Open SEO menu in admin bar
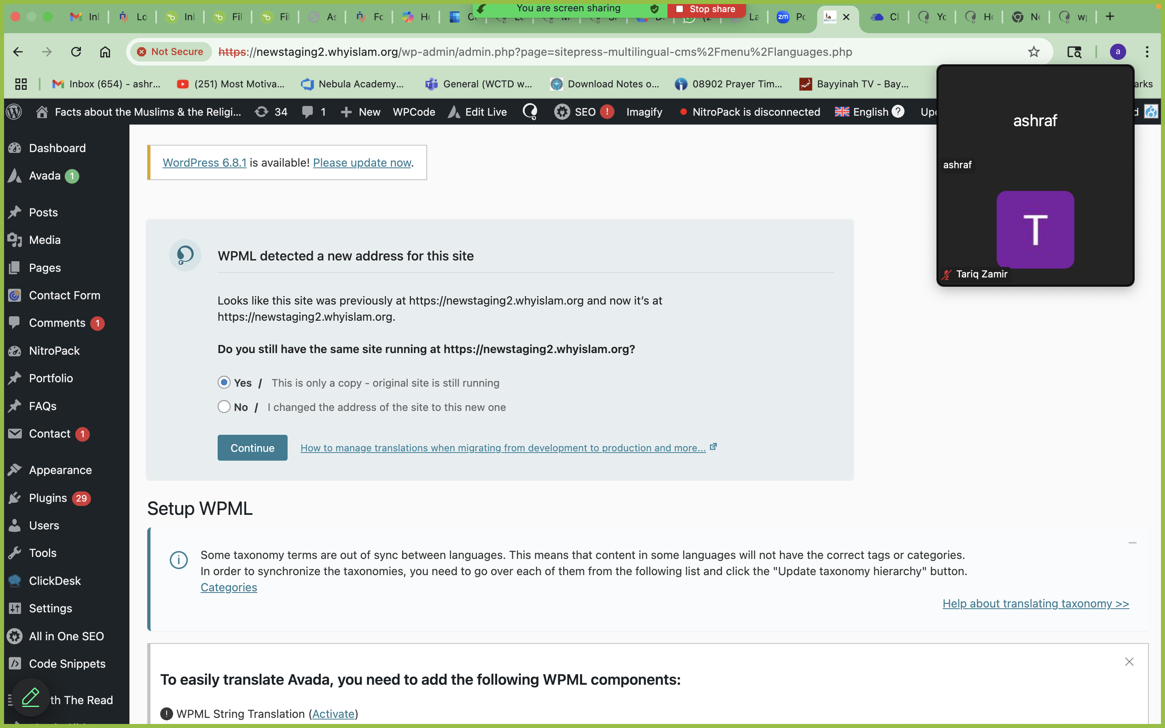The height and width of the screenshot is (728, 1165). pyautogui.click(x=584, y=112)
